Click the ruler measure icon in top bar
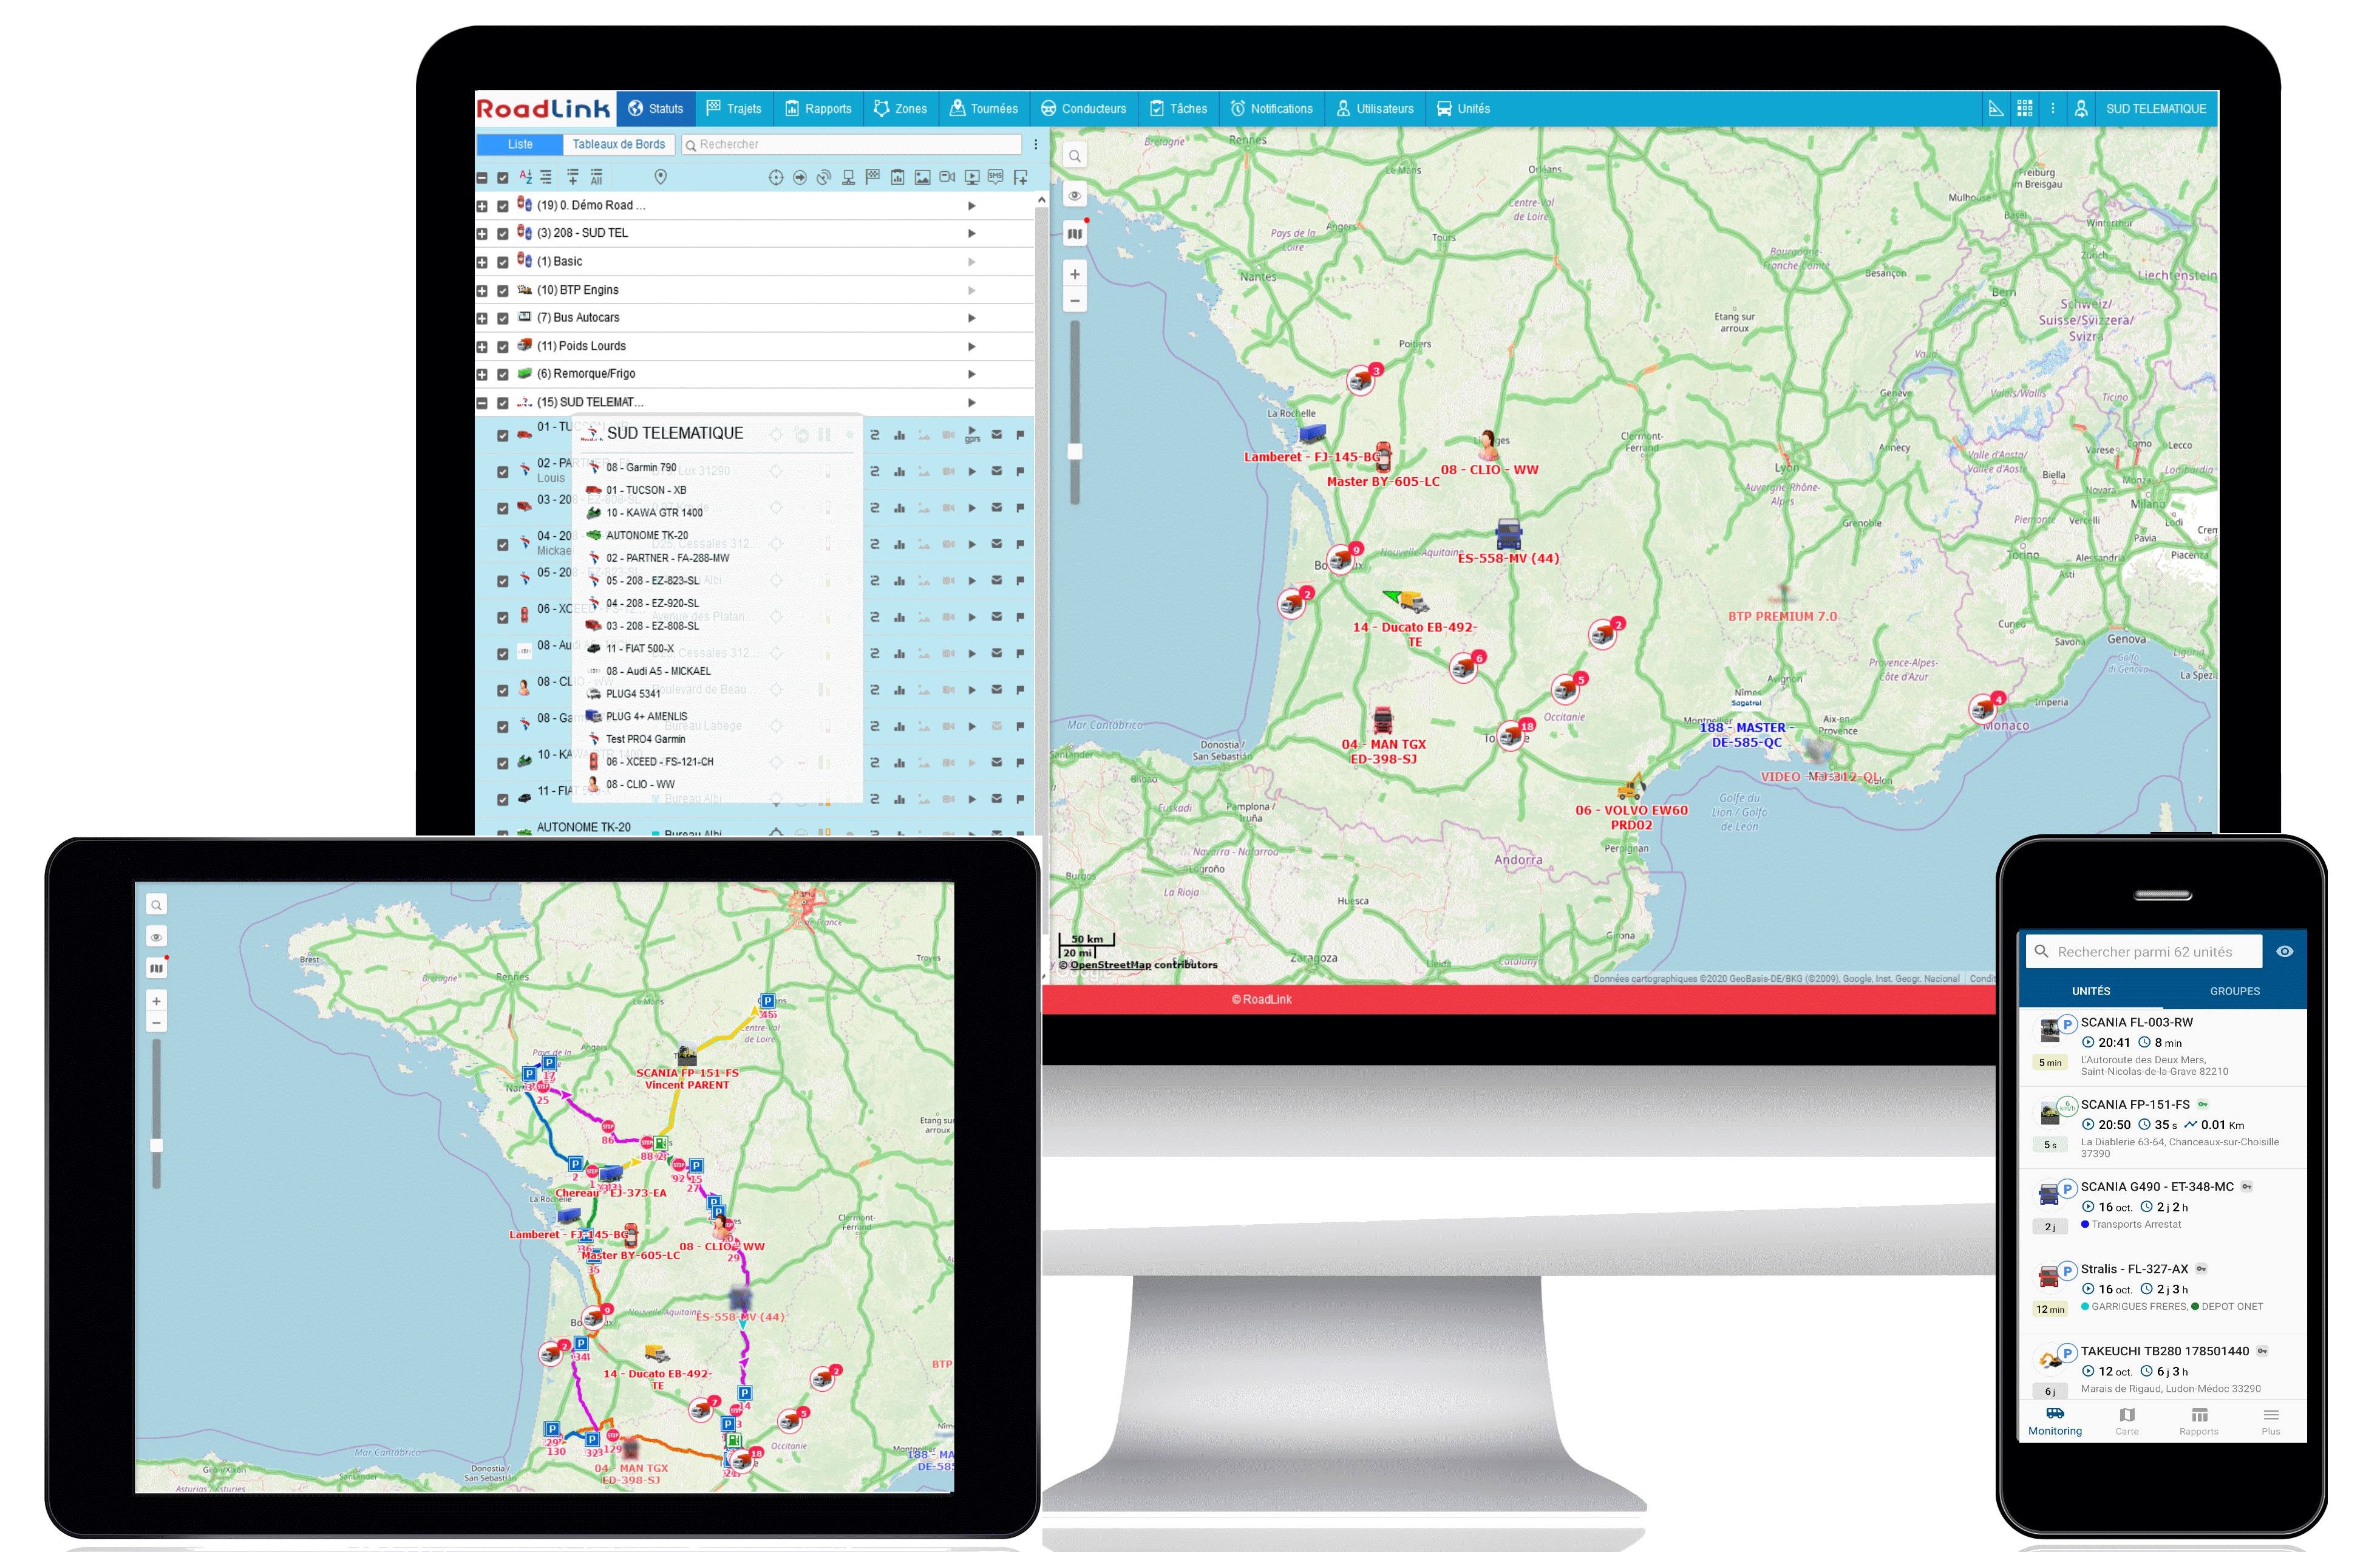The height and width of the screenshot is (1552, 2380). click(x=1995, y=108)
